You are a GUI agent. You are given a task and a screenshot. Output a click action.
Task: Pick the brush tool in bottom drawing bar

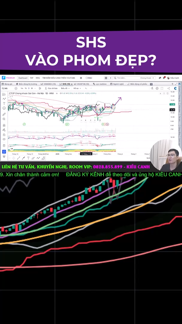pyautogui.click(x=33, y=158)
